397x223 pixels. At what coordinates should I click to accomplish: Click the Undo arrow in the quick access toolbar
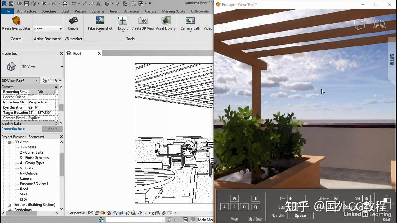(x=43, y=4)
